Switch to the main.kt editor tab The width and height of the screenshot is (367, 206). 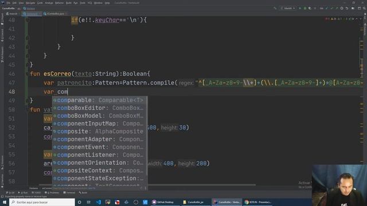tap(11, 14)
